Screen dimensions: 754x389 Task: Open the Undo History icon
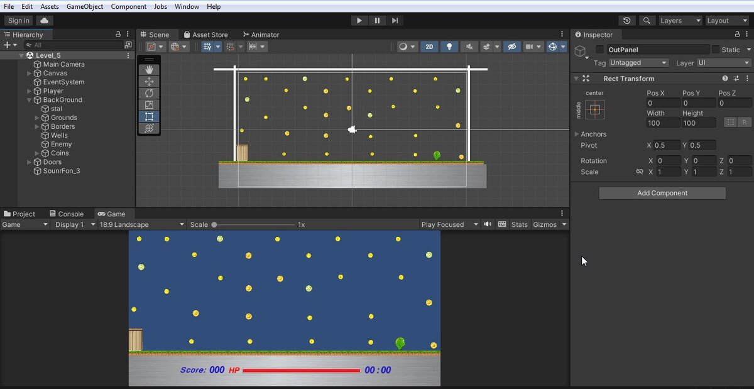tap(626, 21)
